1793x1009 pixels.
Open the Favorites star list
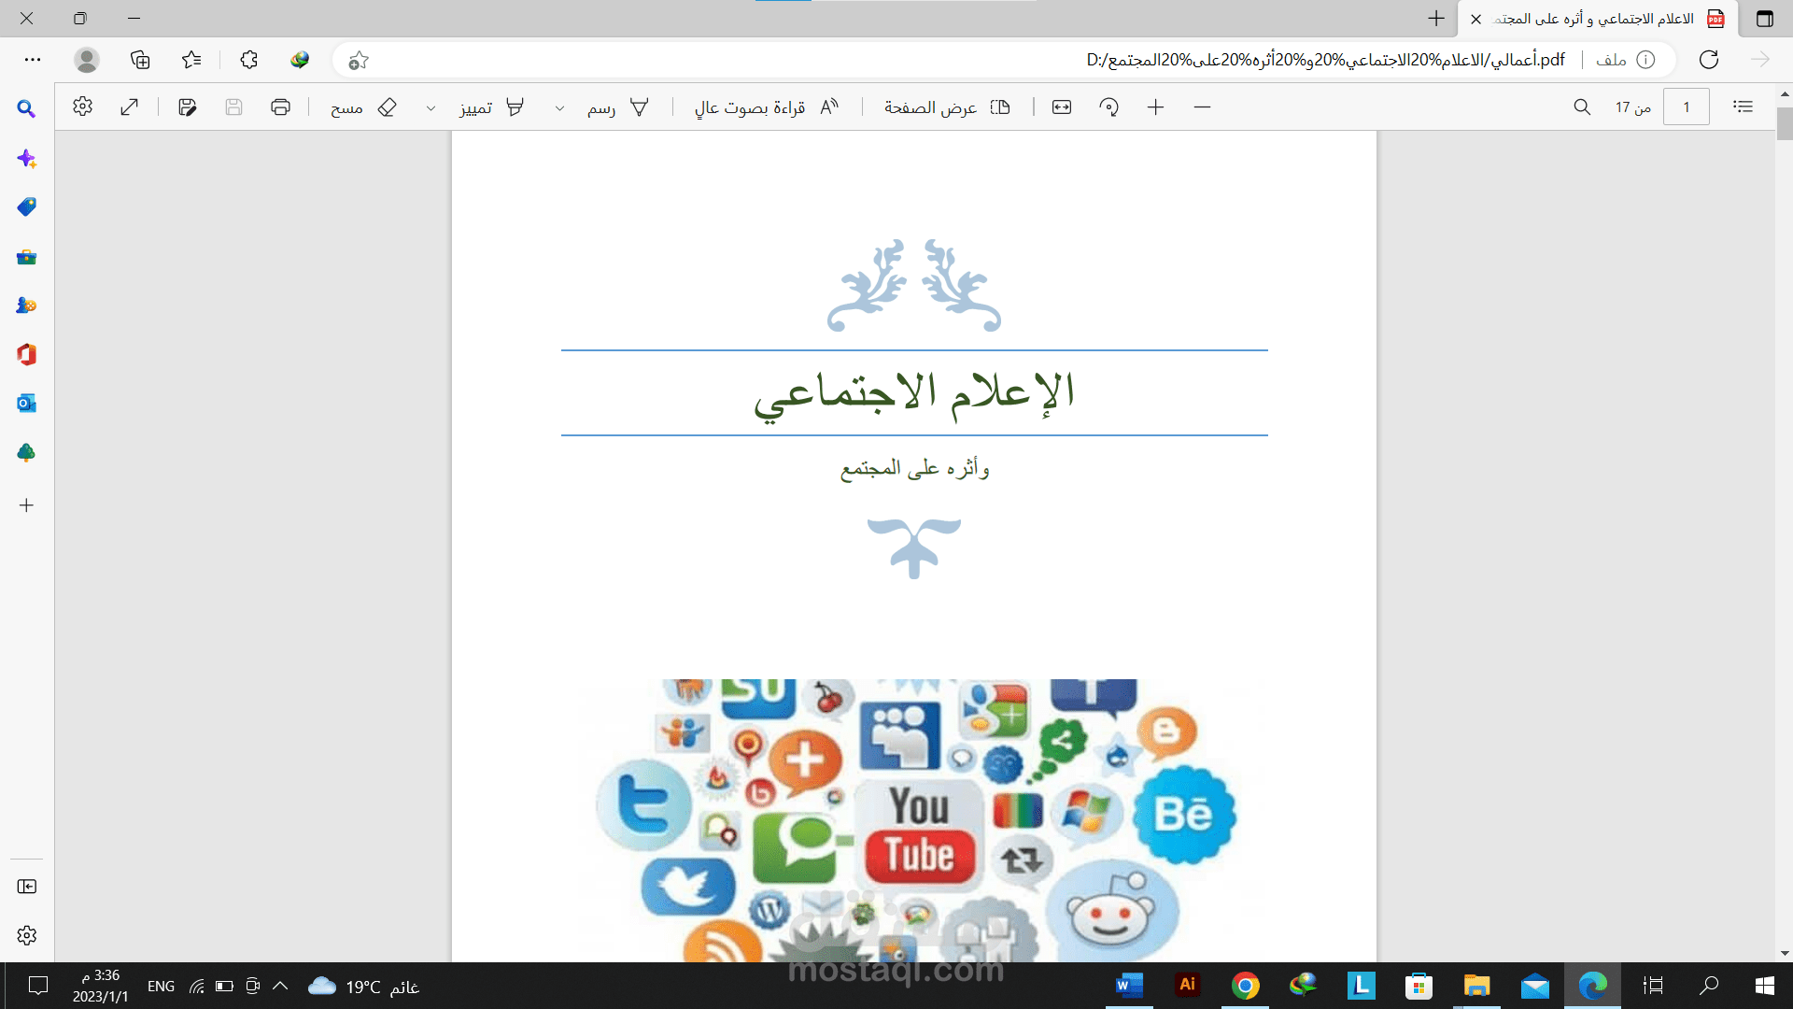[x=191, y=60]
